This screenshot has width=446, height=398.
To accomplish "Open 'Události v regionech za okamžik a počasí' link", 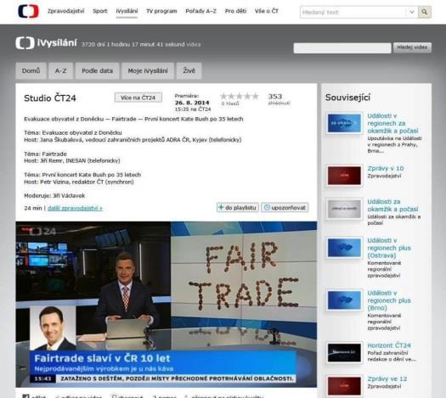I will click(392, 123).
